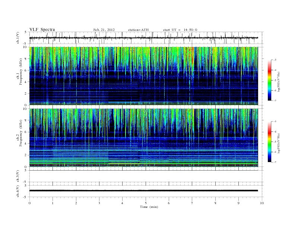Image resolution: width=295 pixels, height=228 pixels.
Task: Click the "3" tick on the time axis
Action: [99, 203]
